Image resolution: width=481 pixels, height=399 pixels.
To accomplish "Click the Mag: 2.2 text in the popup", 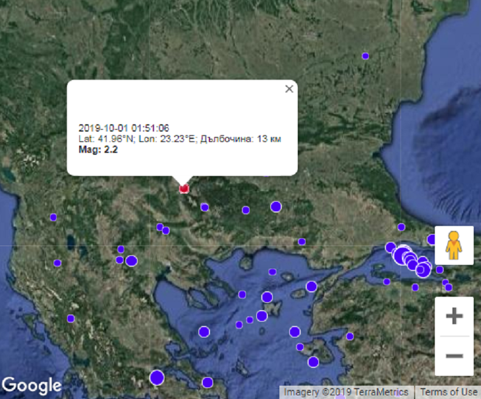I will [x=99, y=149].
